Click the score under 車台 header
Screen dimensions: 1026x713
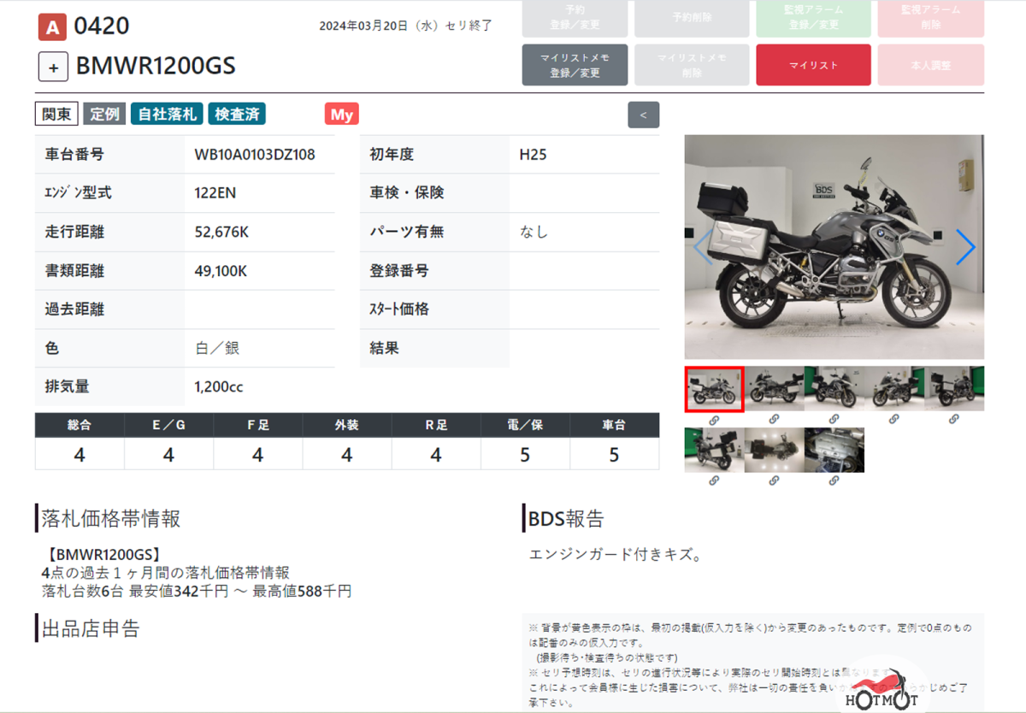[614, 455]
